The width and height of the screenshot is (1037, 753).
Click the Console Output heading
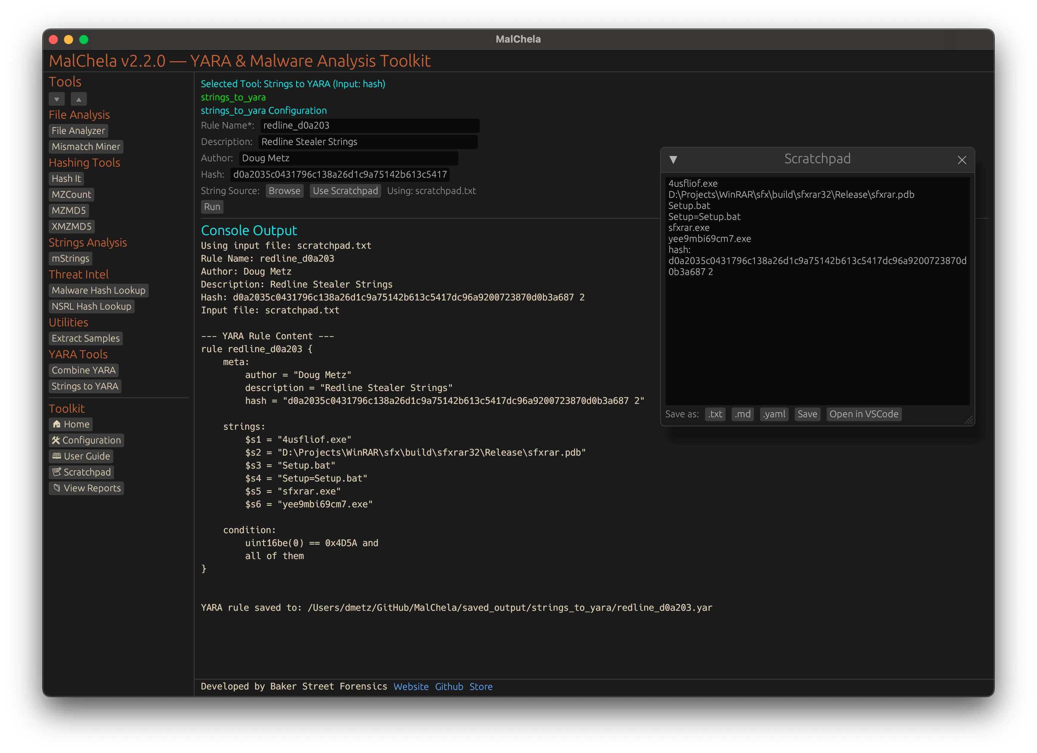(249, 230)
